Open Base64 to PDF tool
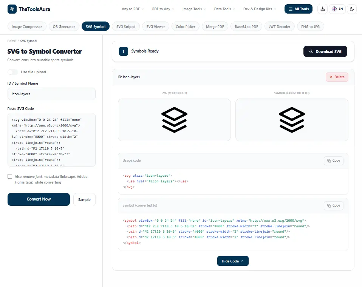This screenshot has height=287, width=362. [x=246, y=26]
